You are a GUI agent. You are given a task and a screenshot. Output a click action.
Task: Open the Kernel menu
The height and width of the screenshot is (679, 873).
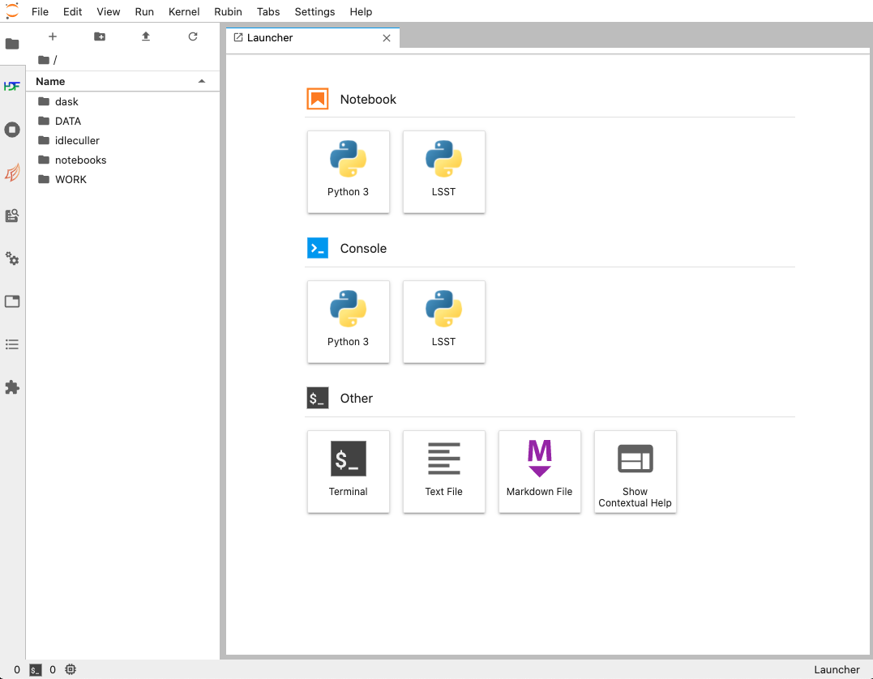coord(184,11)
